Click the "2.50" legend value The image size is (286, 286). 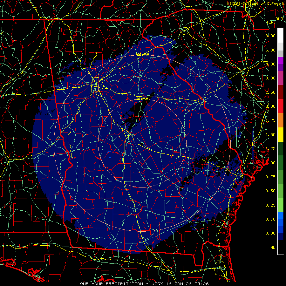[x=270, y=92]
